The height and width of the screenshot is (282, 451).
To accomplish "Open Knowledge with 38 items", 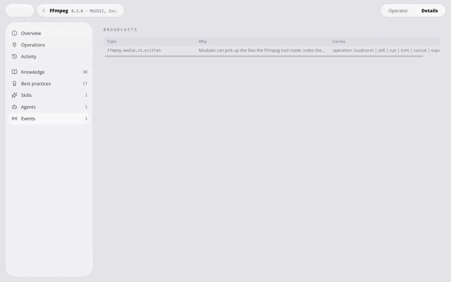I will point(49,72).
